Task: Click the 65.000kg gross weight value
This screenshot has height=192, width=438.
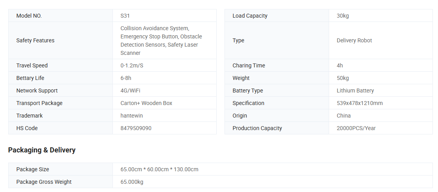Action: (132, 182)
